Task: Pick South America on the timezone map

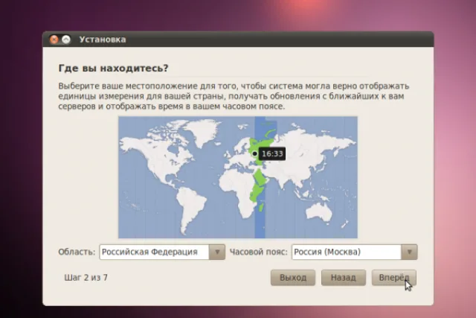Action: coord(190,207)
